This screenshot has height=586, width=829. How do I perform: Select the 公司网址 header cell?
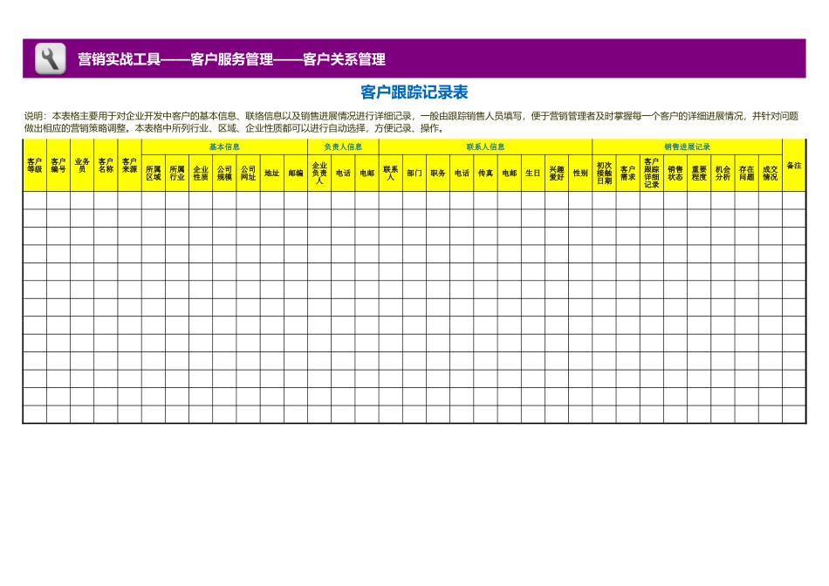(248, 173)
